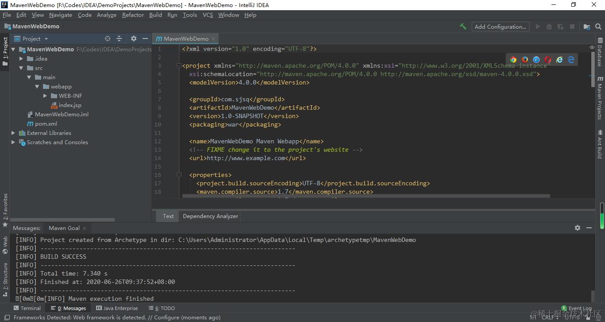605x322 pixels.
Task: Open pom.xml in Chrome browser icon
Action: [513, 60]
